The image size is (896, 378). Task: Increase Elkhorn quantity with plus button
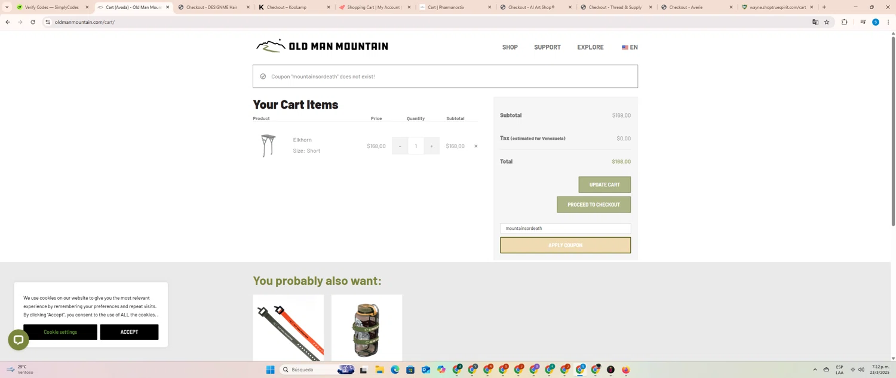[431, 146]
